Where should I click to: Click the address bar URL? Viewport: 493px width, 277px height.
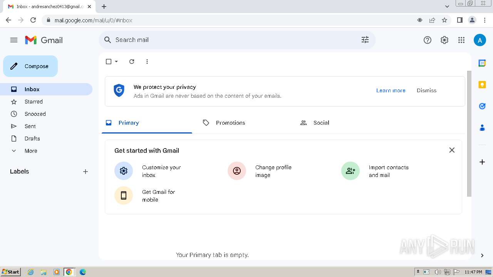[93, 20]
